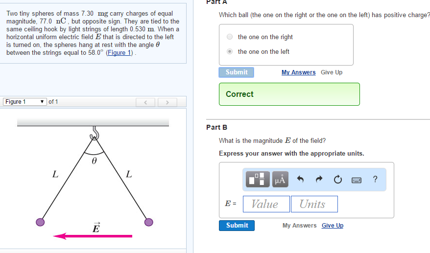This screenshot has height=253, width=430.
Task: Reset the answer with the circular arrow
Action: point(337,180)
